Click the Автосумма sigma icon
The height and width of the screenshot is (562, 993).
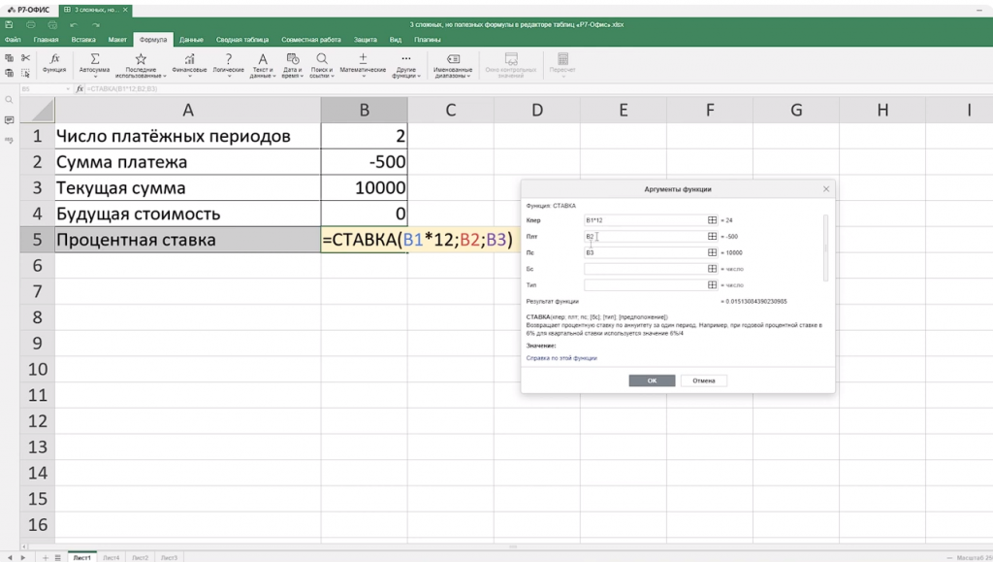94,59
